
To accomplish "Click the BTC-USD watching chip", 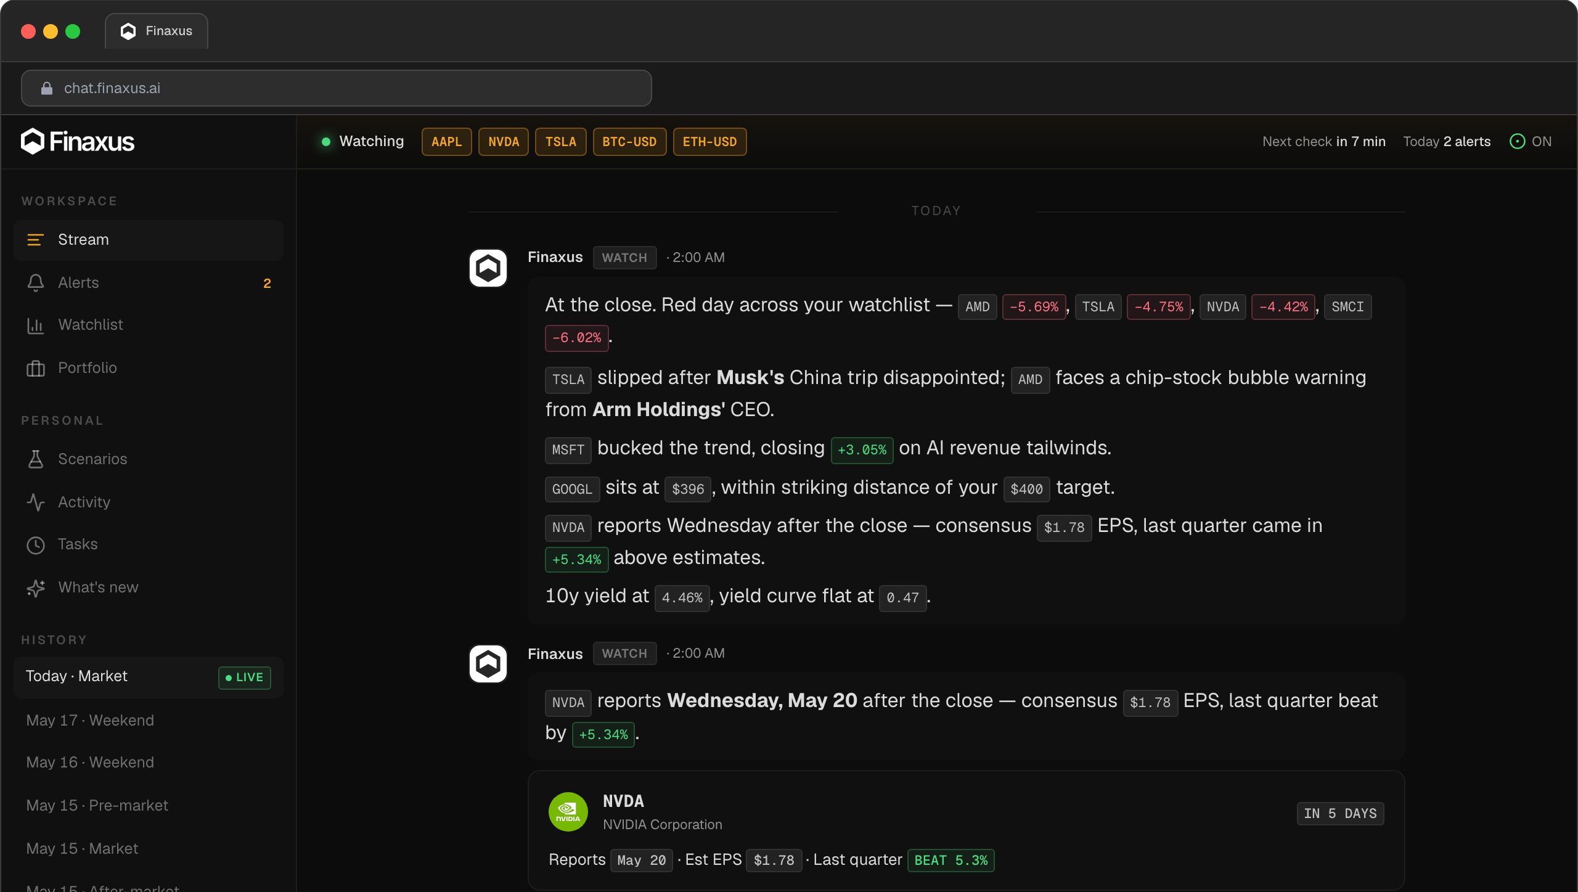I will 629,142.
